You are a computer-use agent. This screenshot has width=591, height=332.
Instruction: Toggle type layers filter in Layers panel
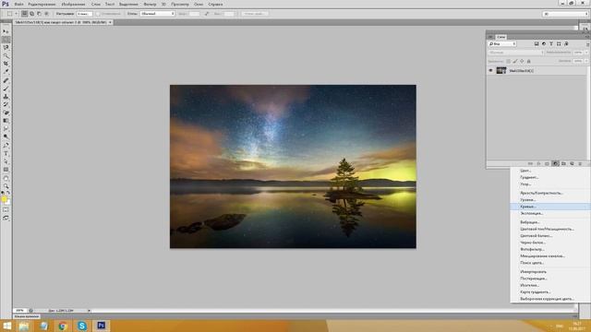click(x=551, y=44)
